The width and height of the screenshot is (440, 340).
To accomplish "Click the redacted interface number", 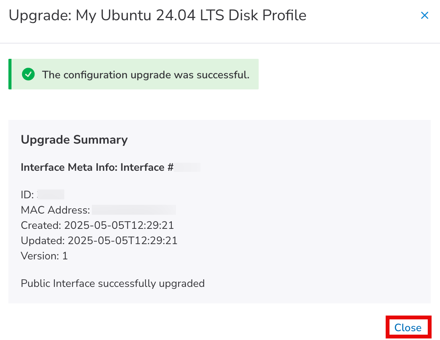I will coord(187,167).
